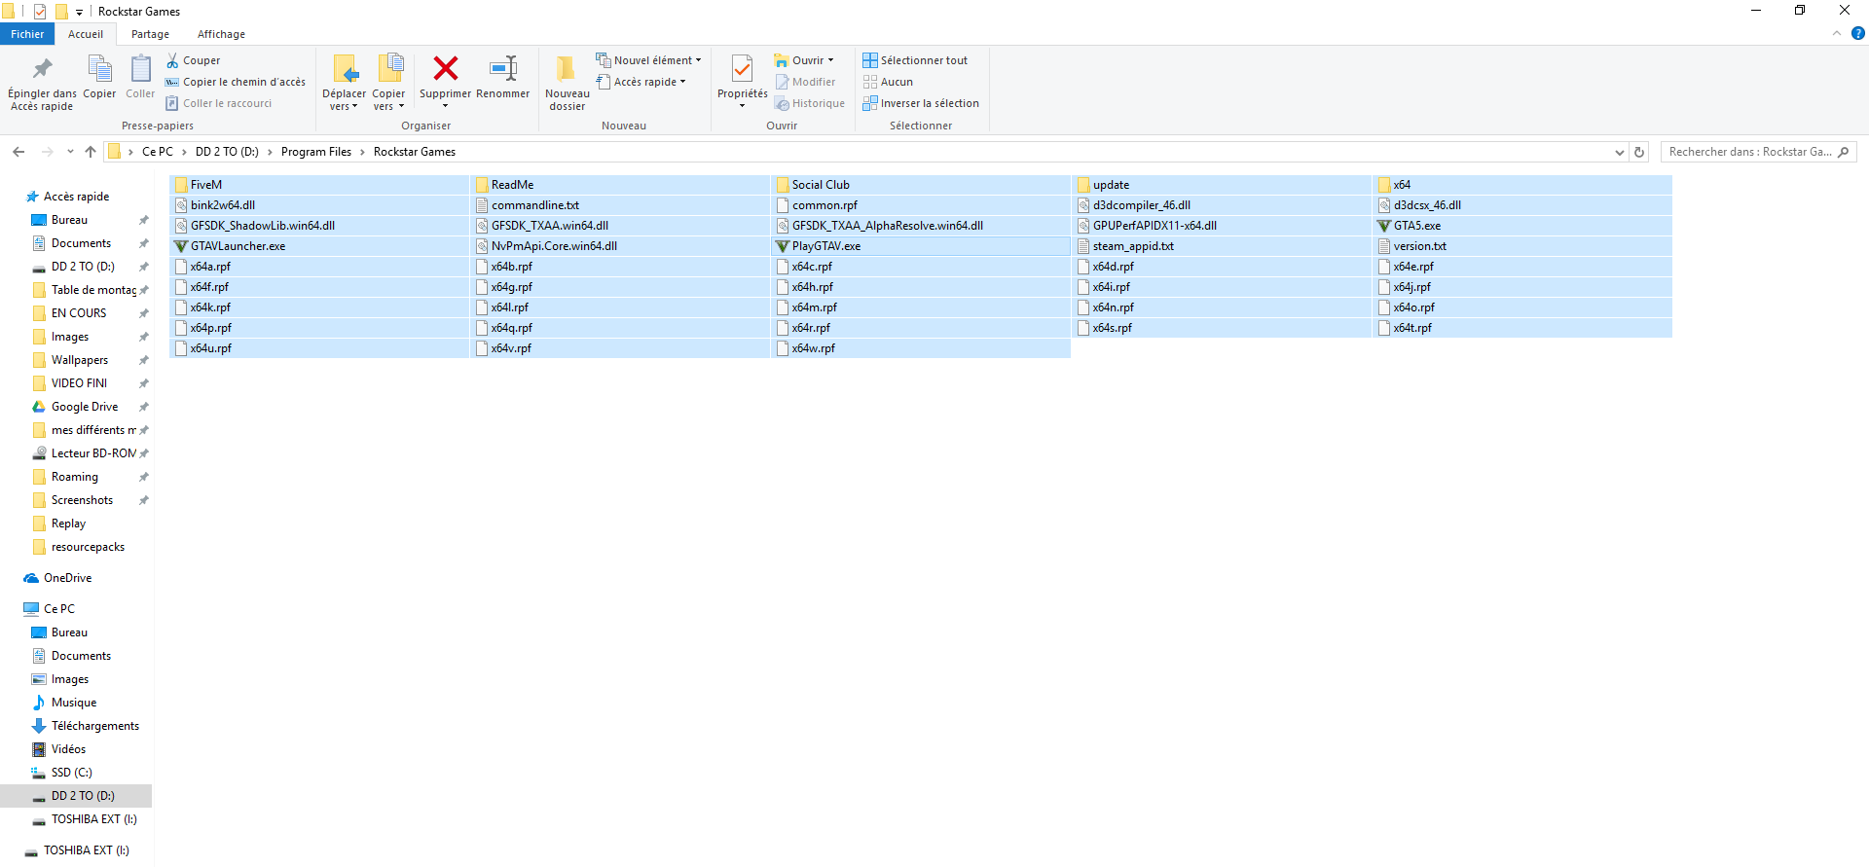Refresh the current folder
The image size is (1869, 867).
[1639, 152]
